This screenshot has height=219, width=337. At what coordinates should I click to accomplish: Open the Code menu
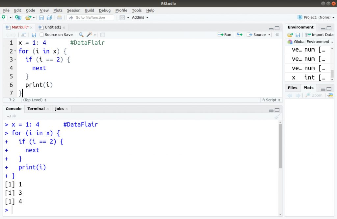click(31, 10)
